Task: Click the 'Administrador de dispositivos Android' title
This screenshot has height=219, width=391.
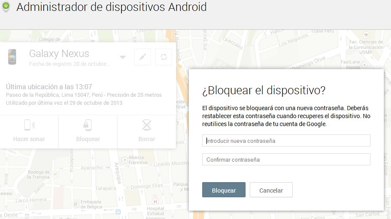Action: pyautogui.click(x=111, y=7)
